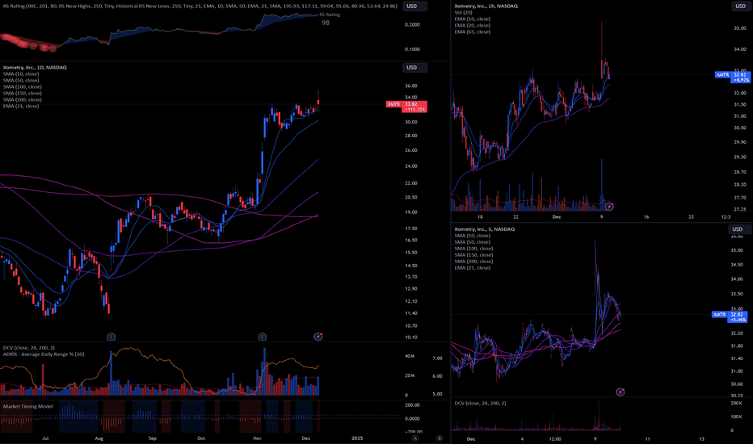Click the '22' date label on 1h time axis

pos(515,217)
